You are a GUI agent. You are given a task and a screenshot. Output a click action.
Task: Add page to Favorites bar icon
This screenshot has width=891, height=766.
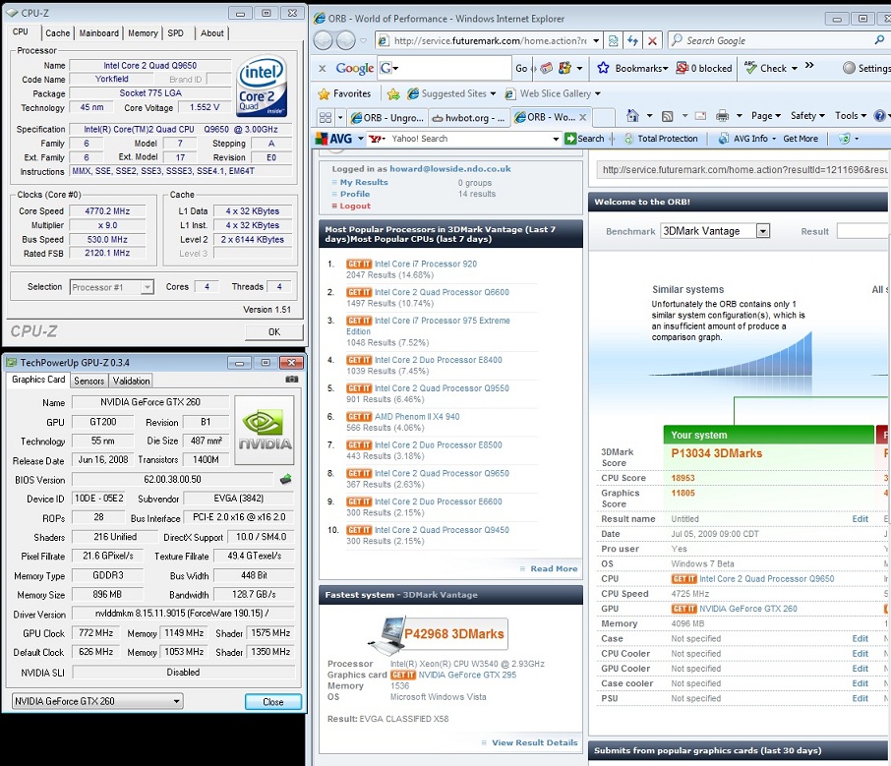coord(393,93)
